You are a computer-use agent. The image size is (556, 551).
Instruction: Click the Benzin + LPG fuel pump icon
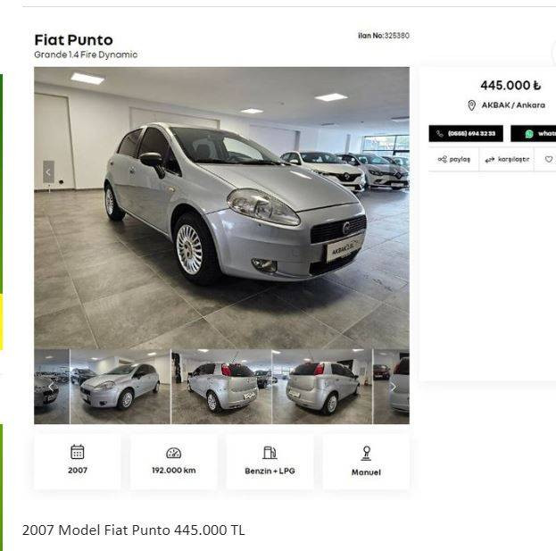270,453
